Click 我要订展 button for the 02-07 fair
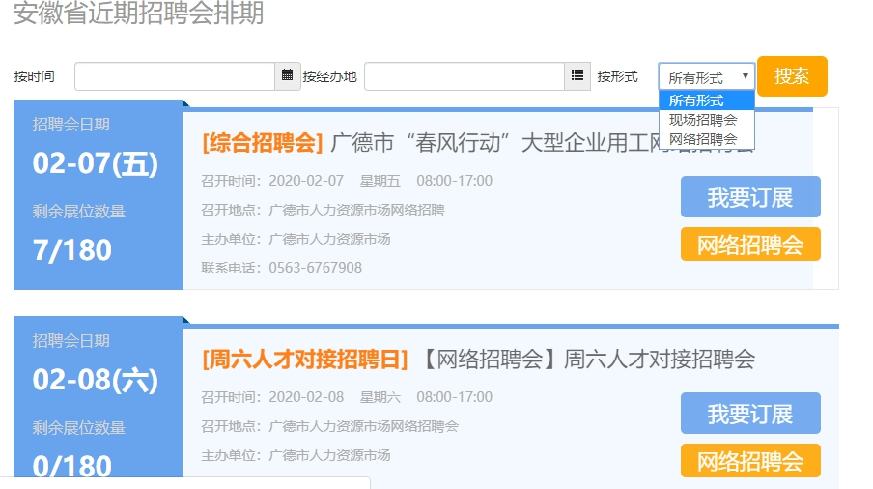873x489 pixels. click(x=749, y=197)
